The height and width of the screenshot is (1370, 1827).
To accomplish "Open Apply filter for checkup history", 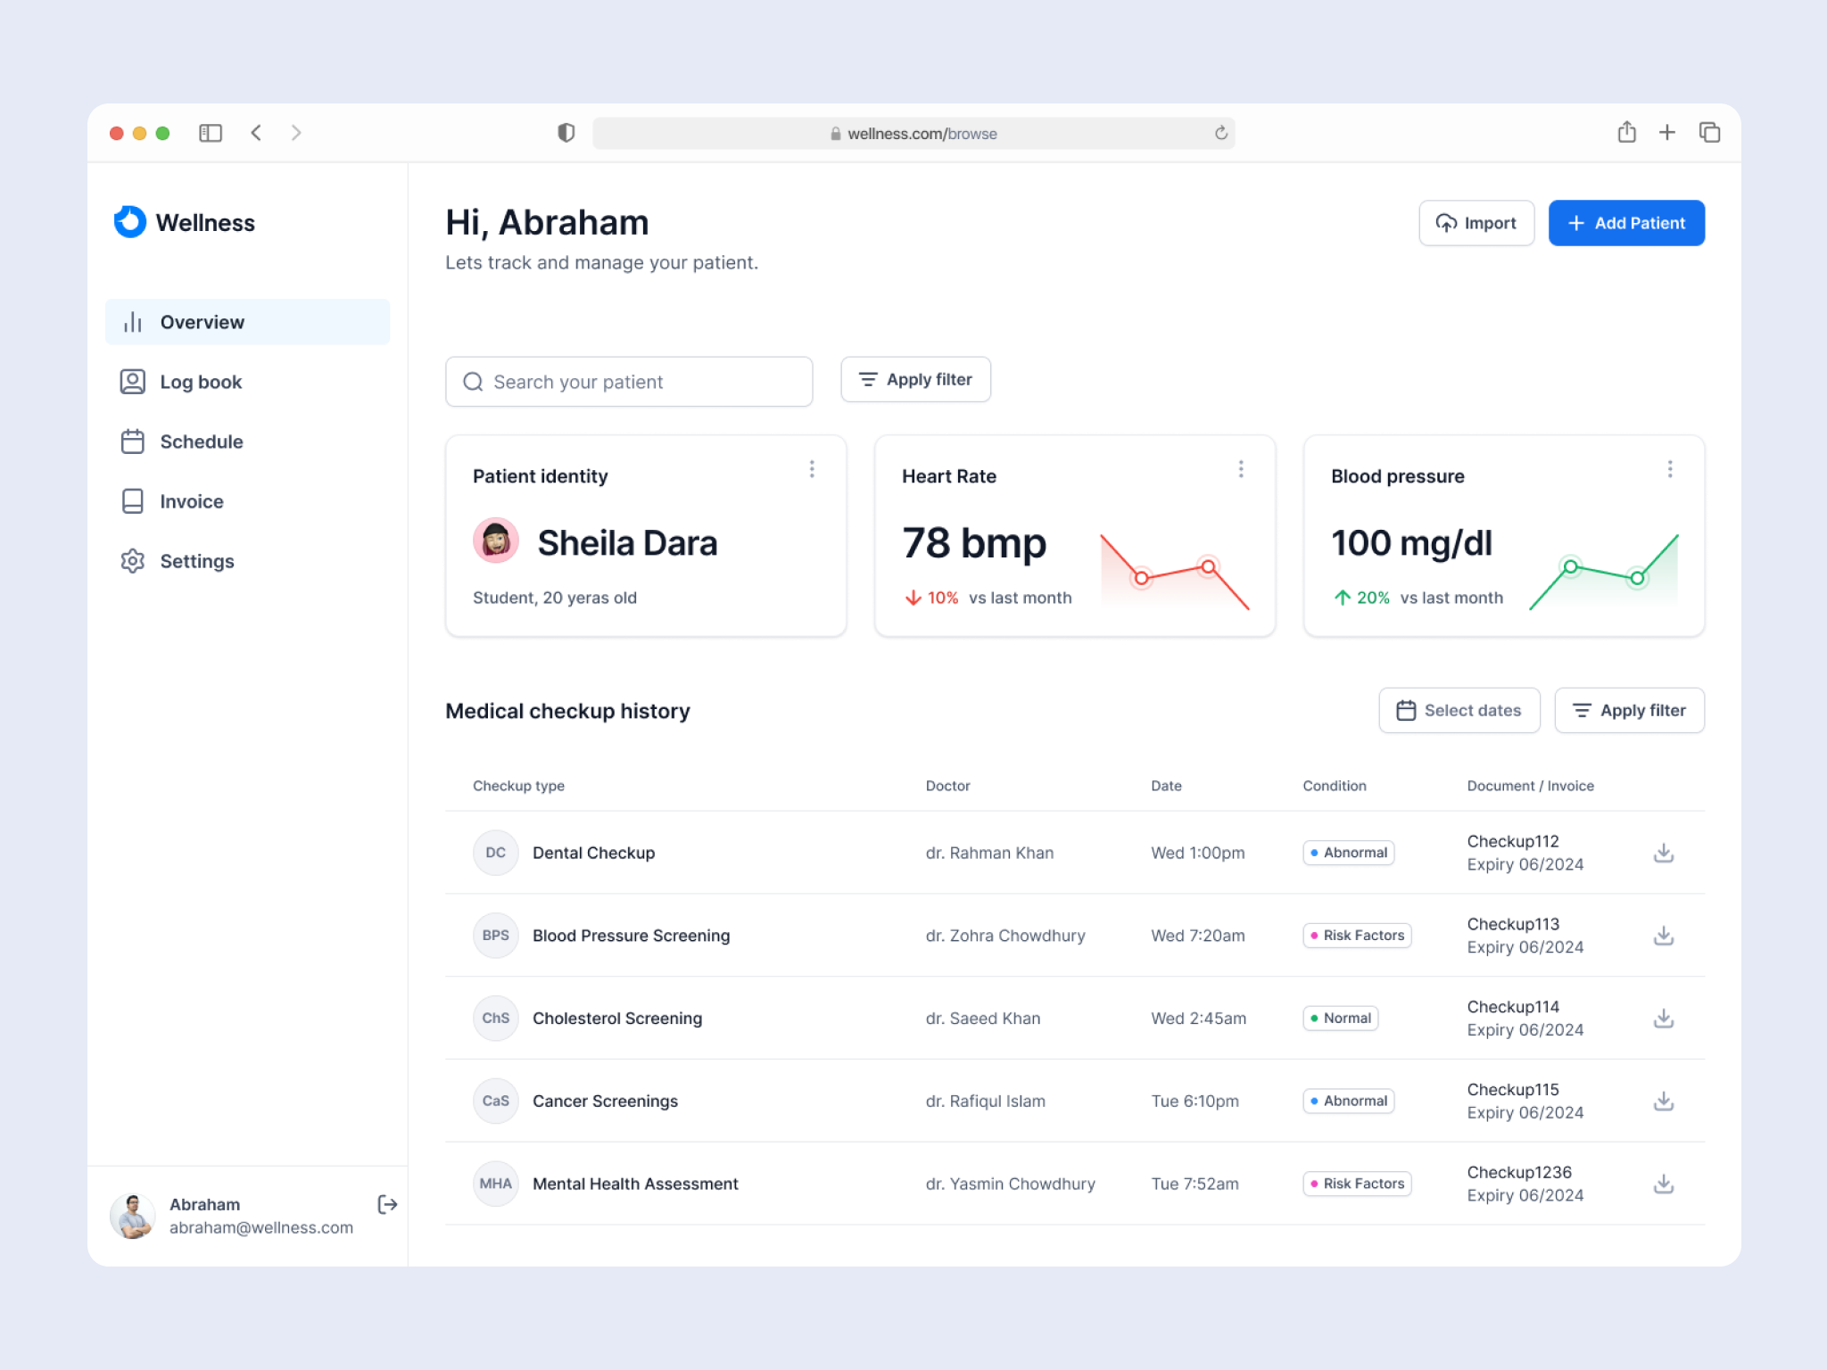I will tap(1629, 710).
